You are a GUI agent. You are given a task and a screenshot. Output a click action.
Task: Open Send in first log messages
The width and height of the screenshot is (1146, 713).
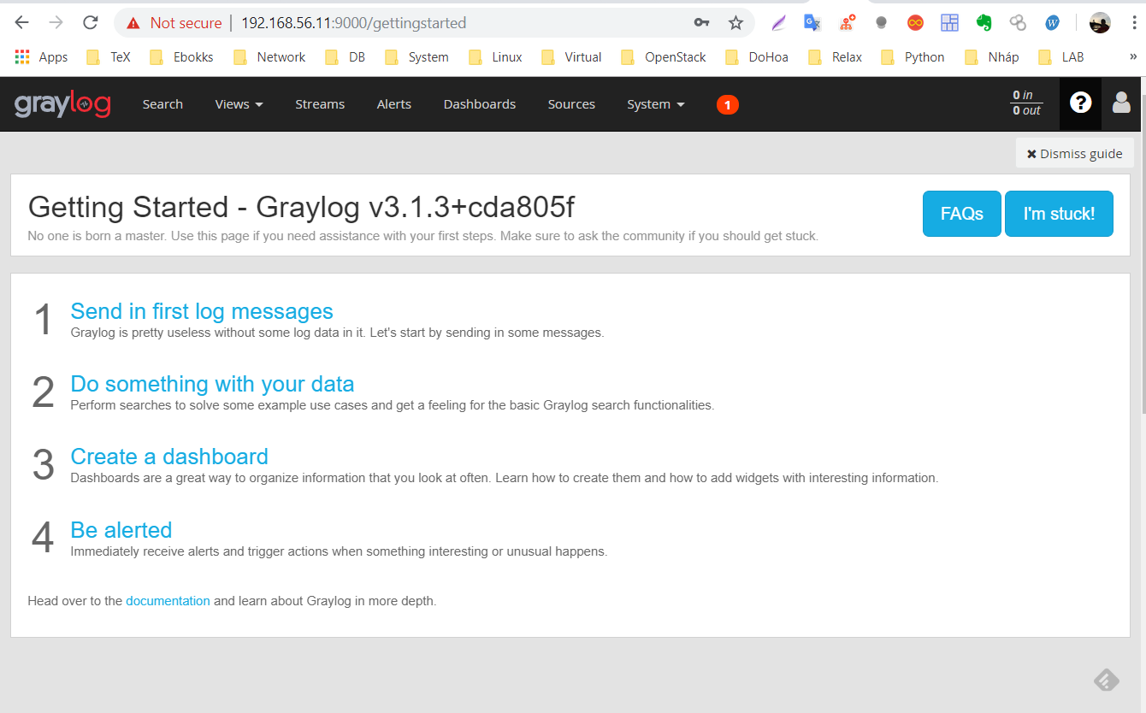(202, 311)
